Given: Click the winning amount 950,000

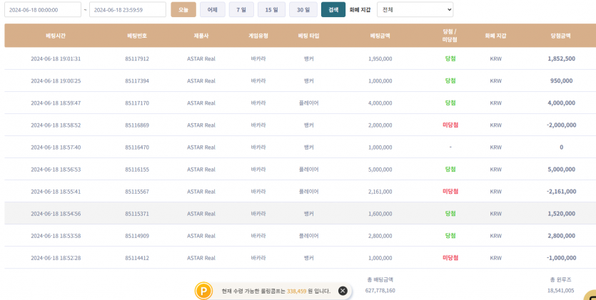Looking at the screenshot, I should point(562,81).
